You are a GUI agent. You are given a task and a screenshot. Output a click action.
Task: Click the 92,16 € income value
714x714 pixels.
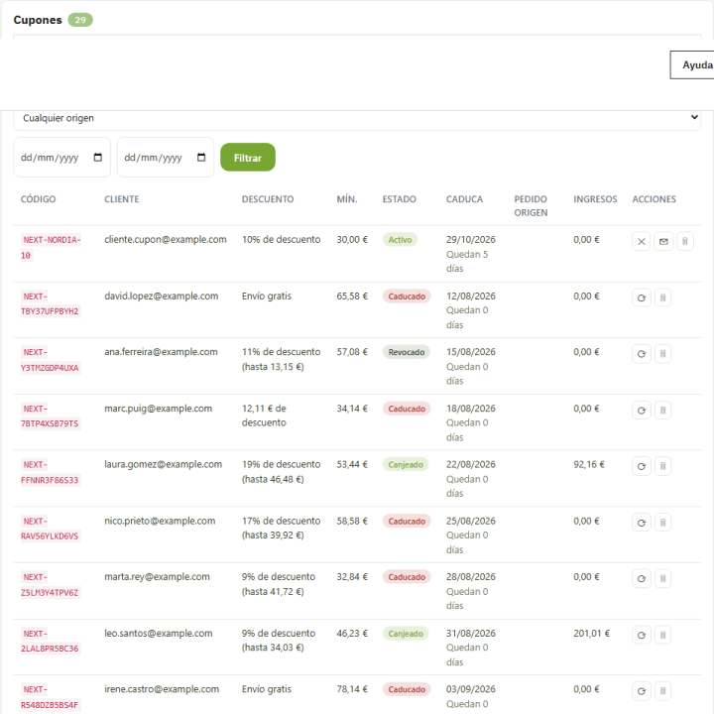tap(589, 464)
